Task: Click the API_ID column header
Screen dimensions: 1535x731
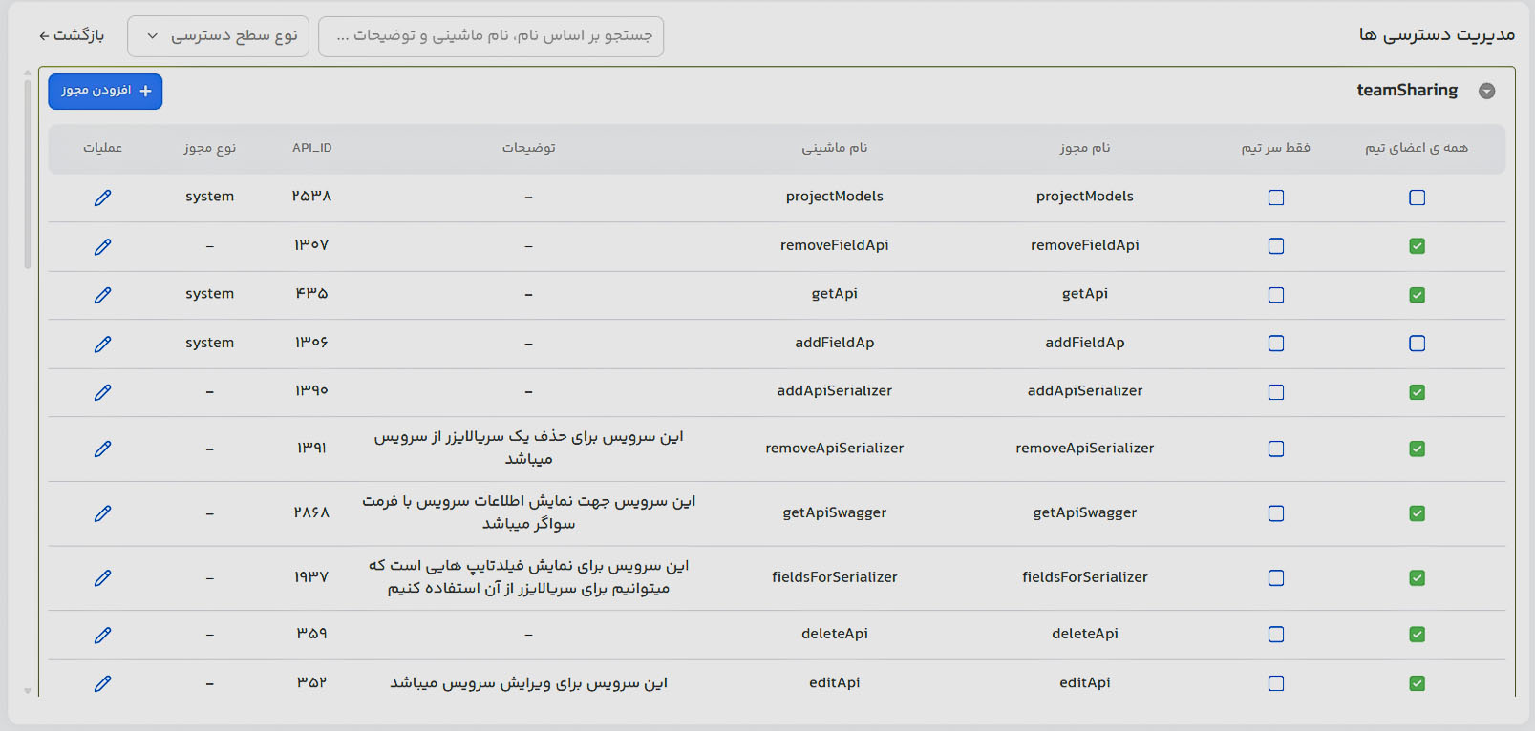Action: point(311,148)
